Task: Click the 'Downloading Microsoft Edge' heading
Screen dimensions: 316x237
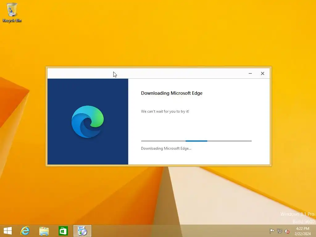Action: pos(172,93)
